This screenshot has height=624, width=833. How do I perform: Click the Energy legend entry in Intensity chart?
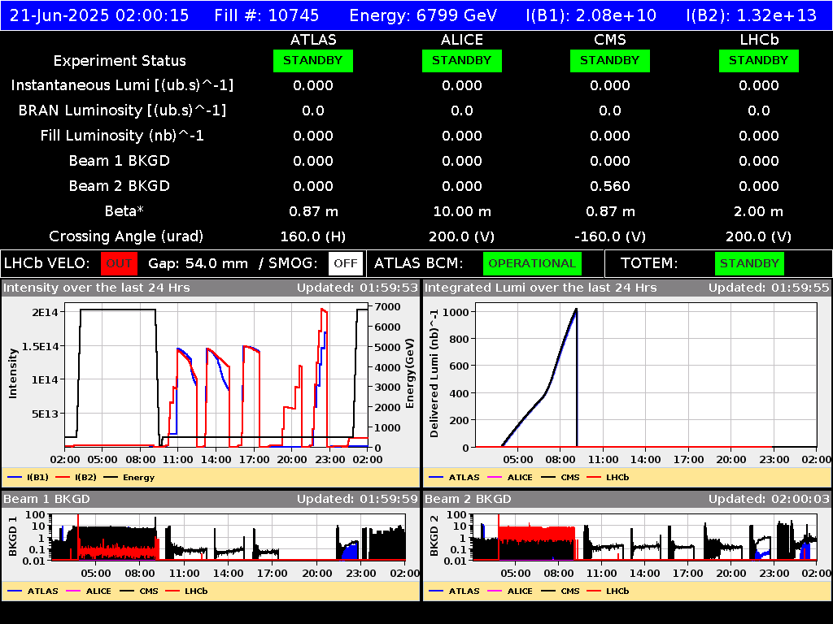(x=129, y=478)
